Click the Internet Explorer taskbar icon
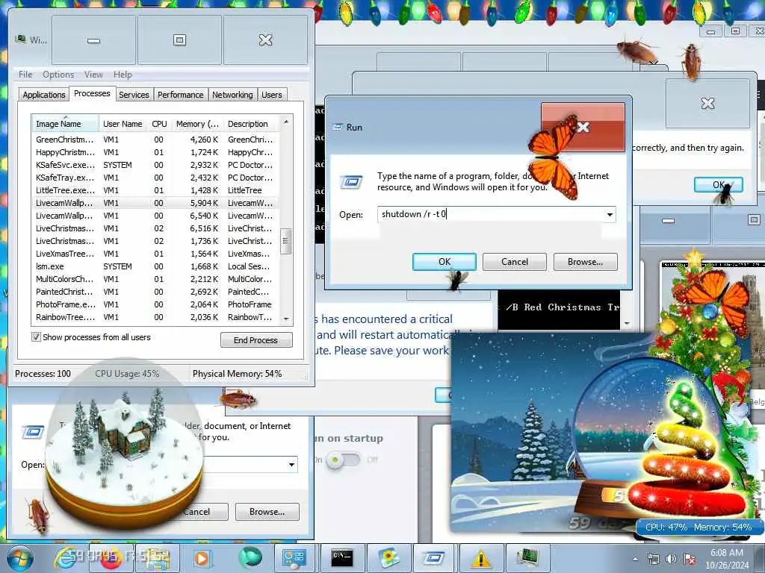 (x=66, y=558)
